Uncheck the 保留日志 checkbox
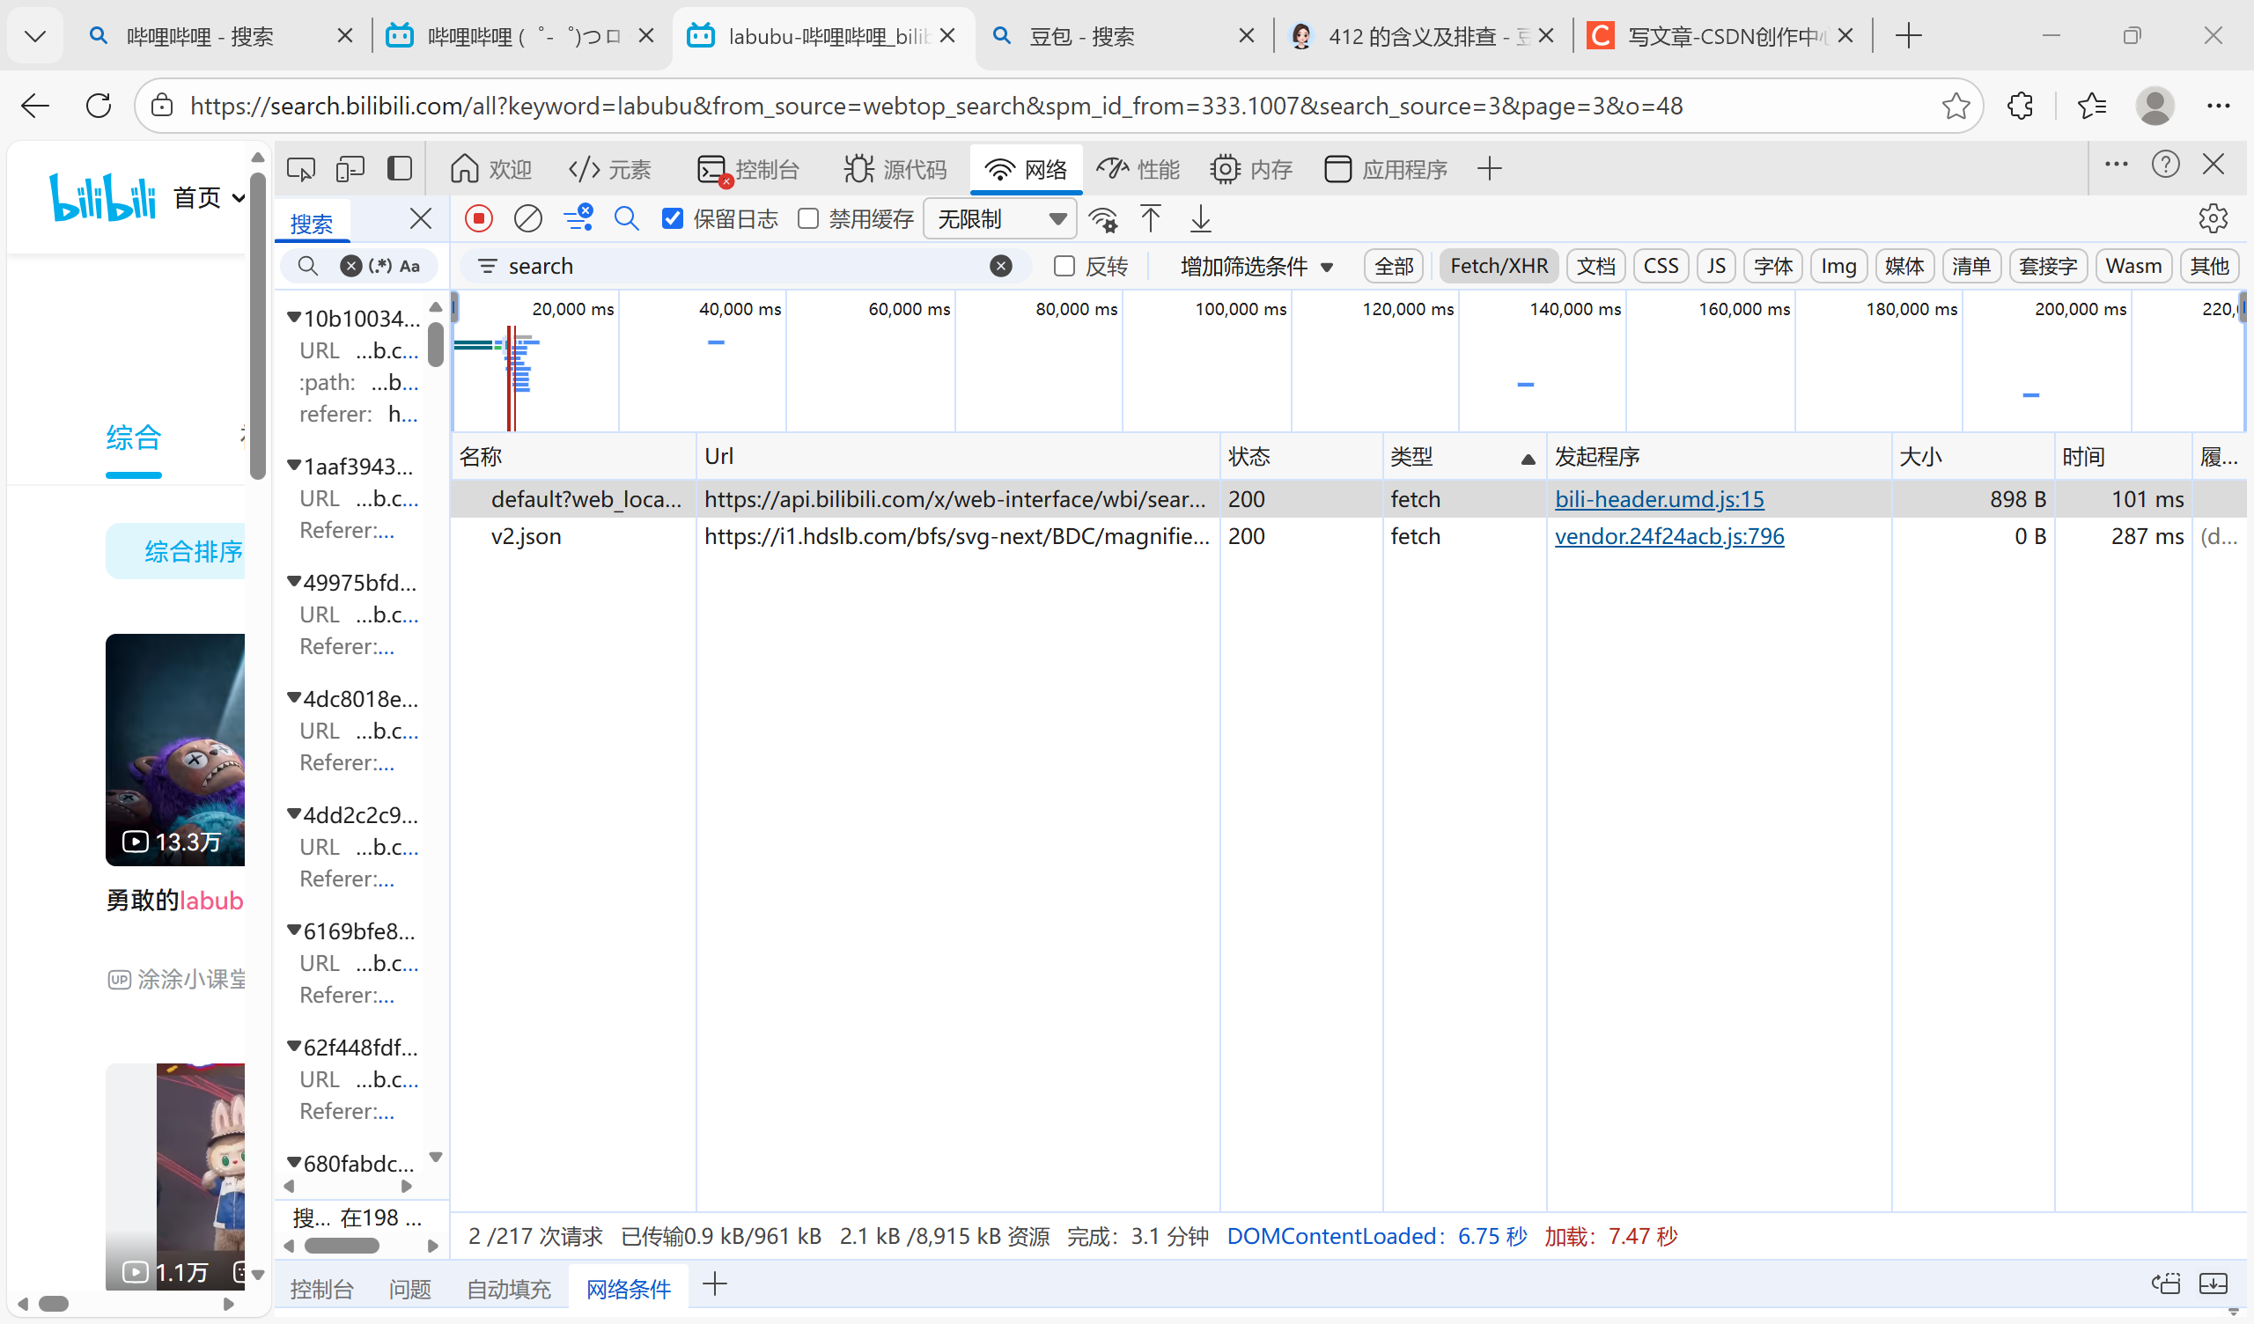This screenshot has height=1324, width=2254. point(673,218)
